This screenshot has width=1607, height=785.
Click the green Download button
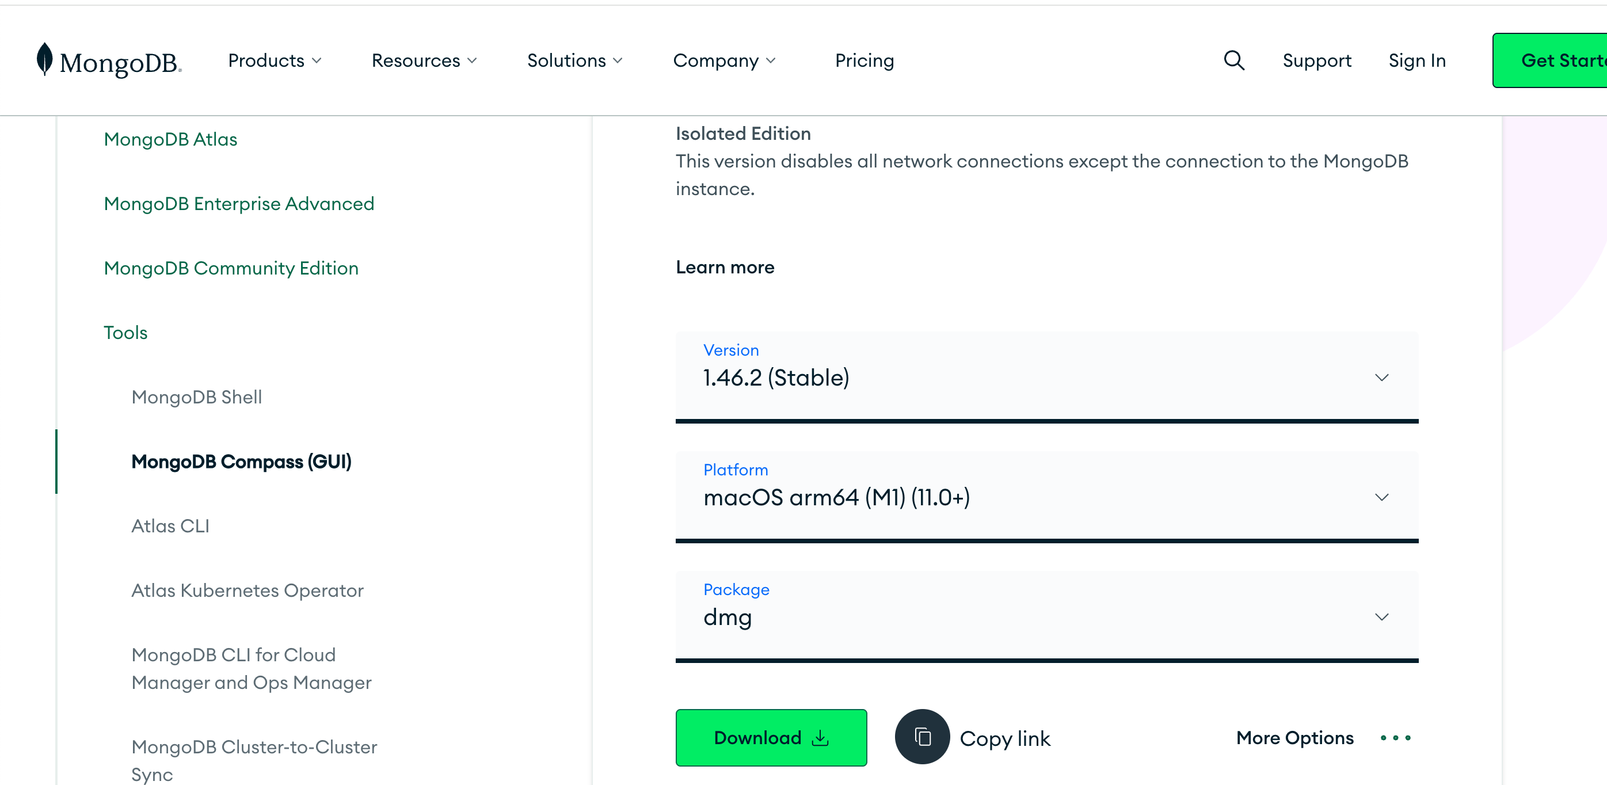pyautogui.click(x=771, y=738)
